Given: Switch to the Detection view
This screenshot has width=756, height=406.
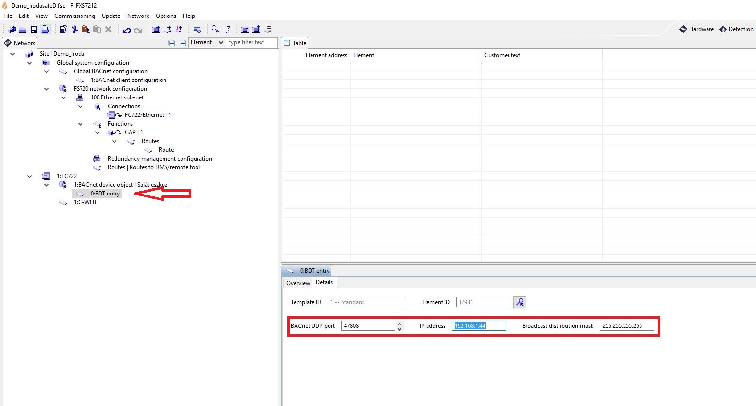Looking at the screenshot, I should click(x=736, y=29).
